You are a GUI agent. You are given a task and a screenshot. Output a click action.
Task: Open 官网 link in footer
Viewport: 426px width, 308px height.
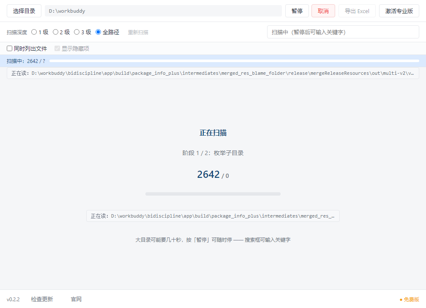point(76,299)
